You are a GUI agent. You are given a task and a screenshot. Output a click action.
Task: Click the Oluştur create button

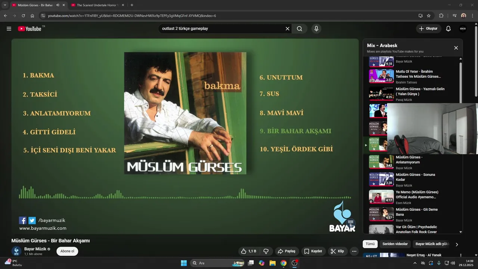pyautogui.click(x=428, y=29)
